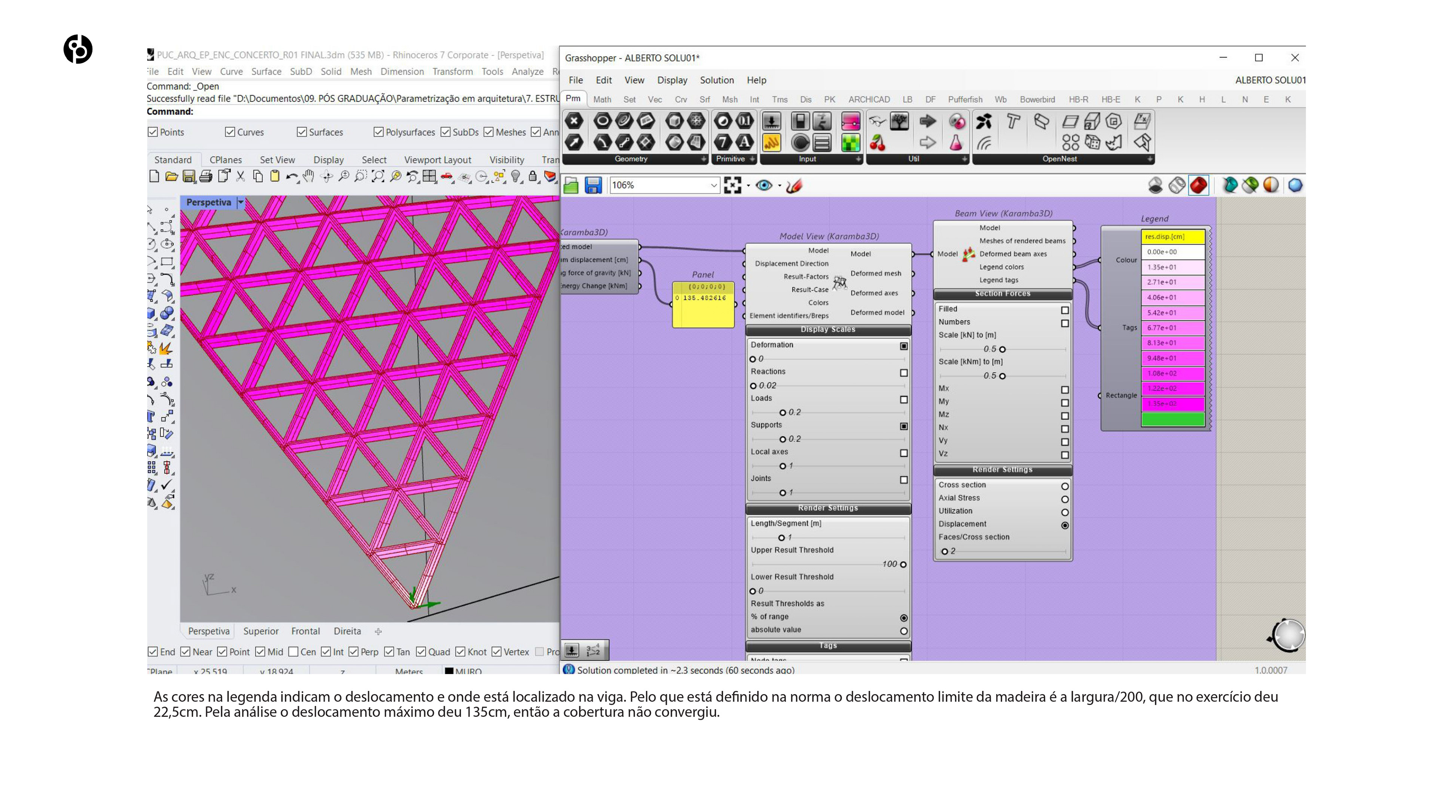Click the sketch brush icon on canvas toolbar

[x=794, y=185]
